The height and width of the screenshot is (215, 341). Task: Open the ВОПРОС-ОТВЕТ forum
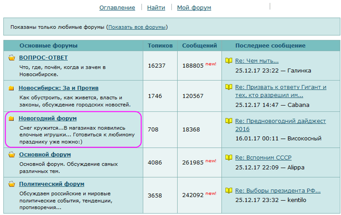coord(43,57)
